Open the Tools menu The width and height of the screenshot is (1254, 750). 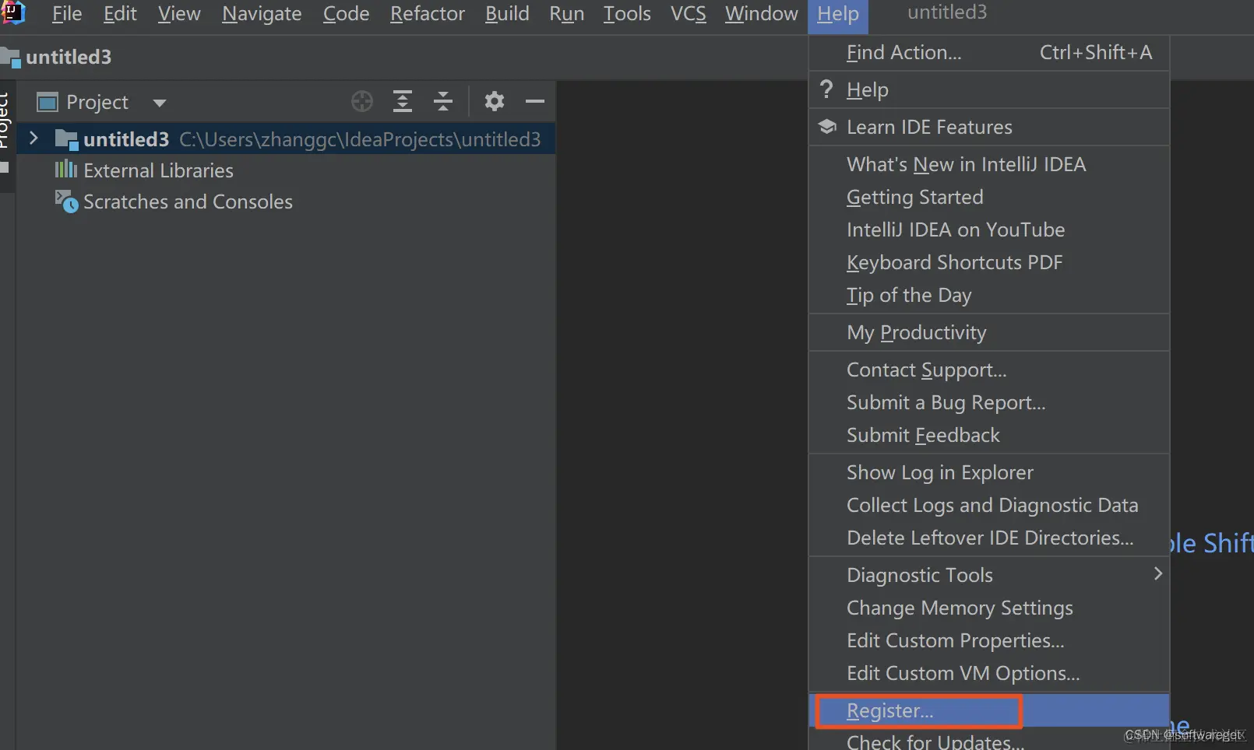[627, 14]
